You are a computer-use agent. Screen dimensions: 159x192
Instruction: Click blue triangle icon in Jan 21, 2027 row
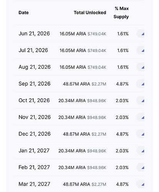[x=143, y=151]
